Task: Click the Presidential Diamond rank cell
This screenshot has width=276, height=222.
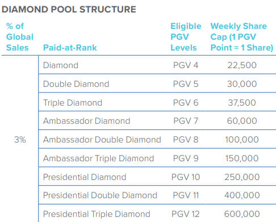Action: pos(85,177)
